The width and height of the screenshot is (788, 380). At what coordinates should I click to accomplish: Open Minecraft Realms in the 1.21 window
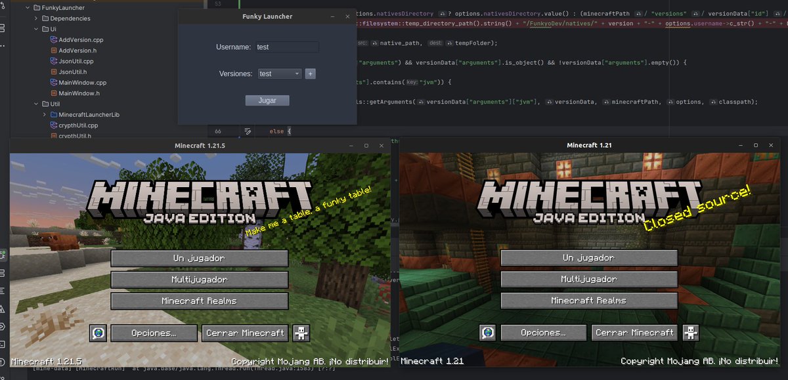coord(589,301)
